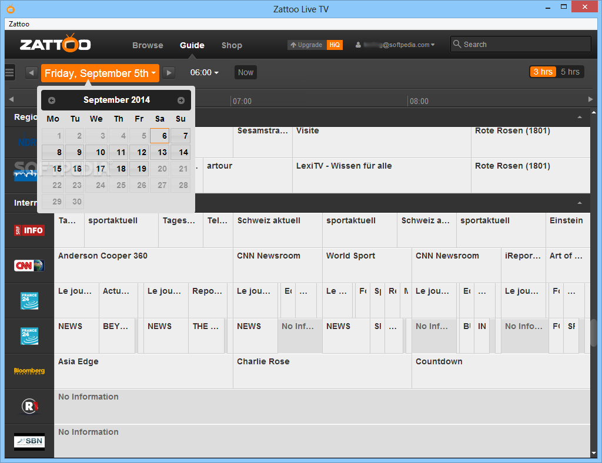The height and width of the screenshot is (463, 602).
Task: Open Tages... program on SRF Info
Action: point(180,230)
